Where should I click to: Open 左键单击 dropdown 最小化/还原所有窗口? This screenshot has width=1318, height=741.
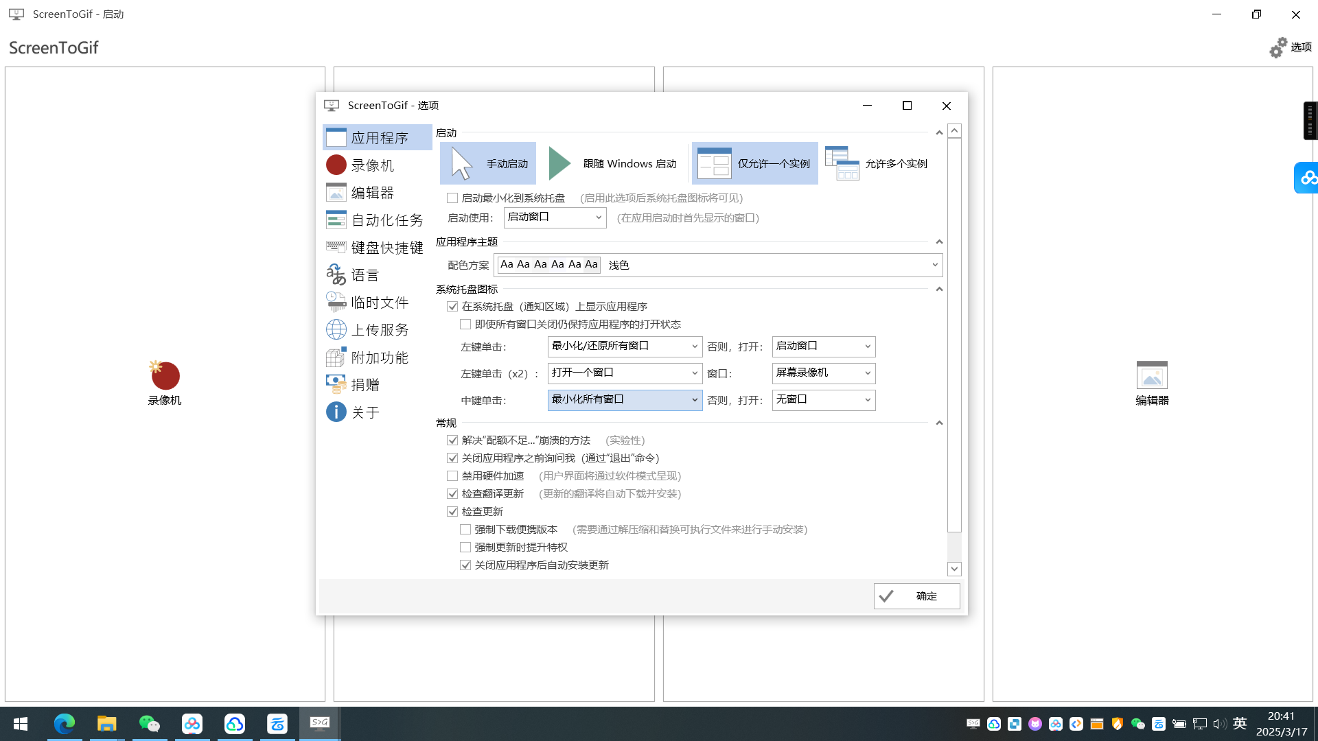[x=625, y=346]
